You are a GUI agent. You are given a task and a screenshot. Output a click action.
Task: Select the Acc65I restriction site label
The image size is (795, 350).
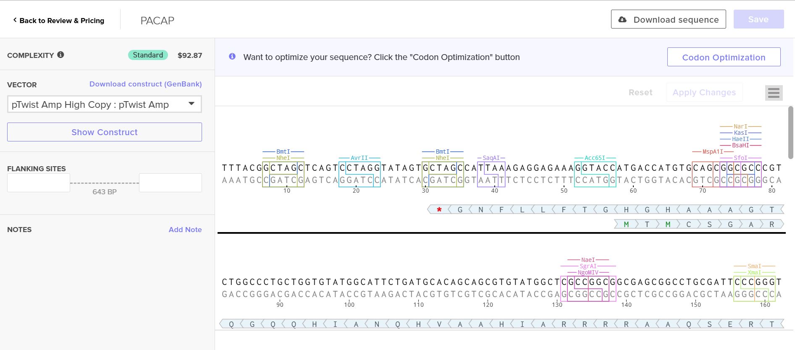(595, 158)
